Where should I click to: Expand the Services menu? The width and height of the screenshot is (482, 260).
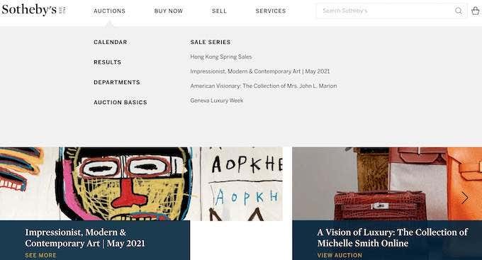[x=271, y=11]
